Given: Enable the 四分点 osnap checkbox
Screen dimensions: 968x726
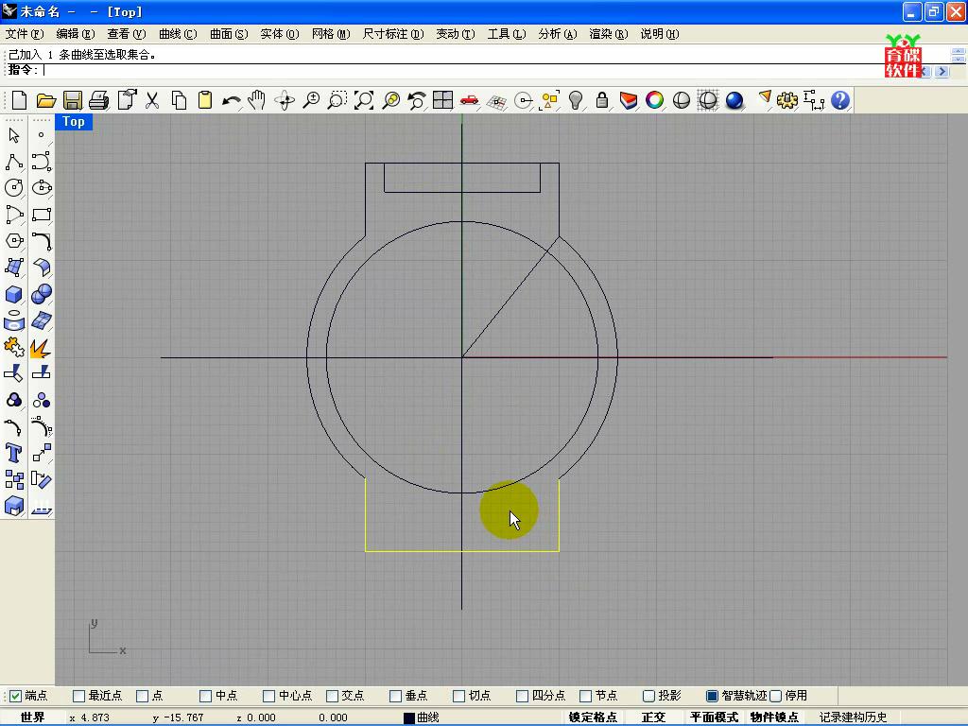Looking at the screenshot, I should coord(522,696).
